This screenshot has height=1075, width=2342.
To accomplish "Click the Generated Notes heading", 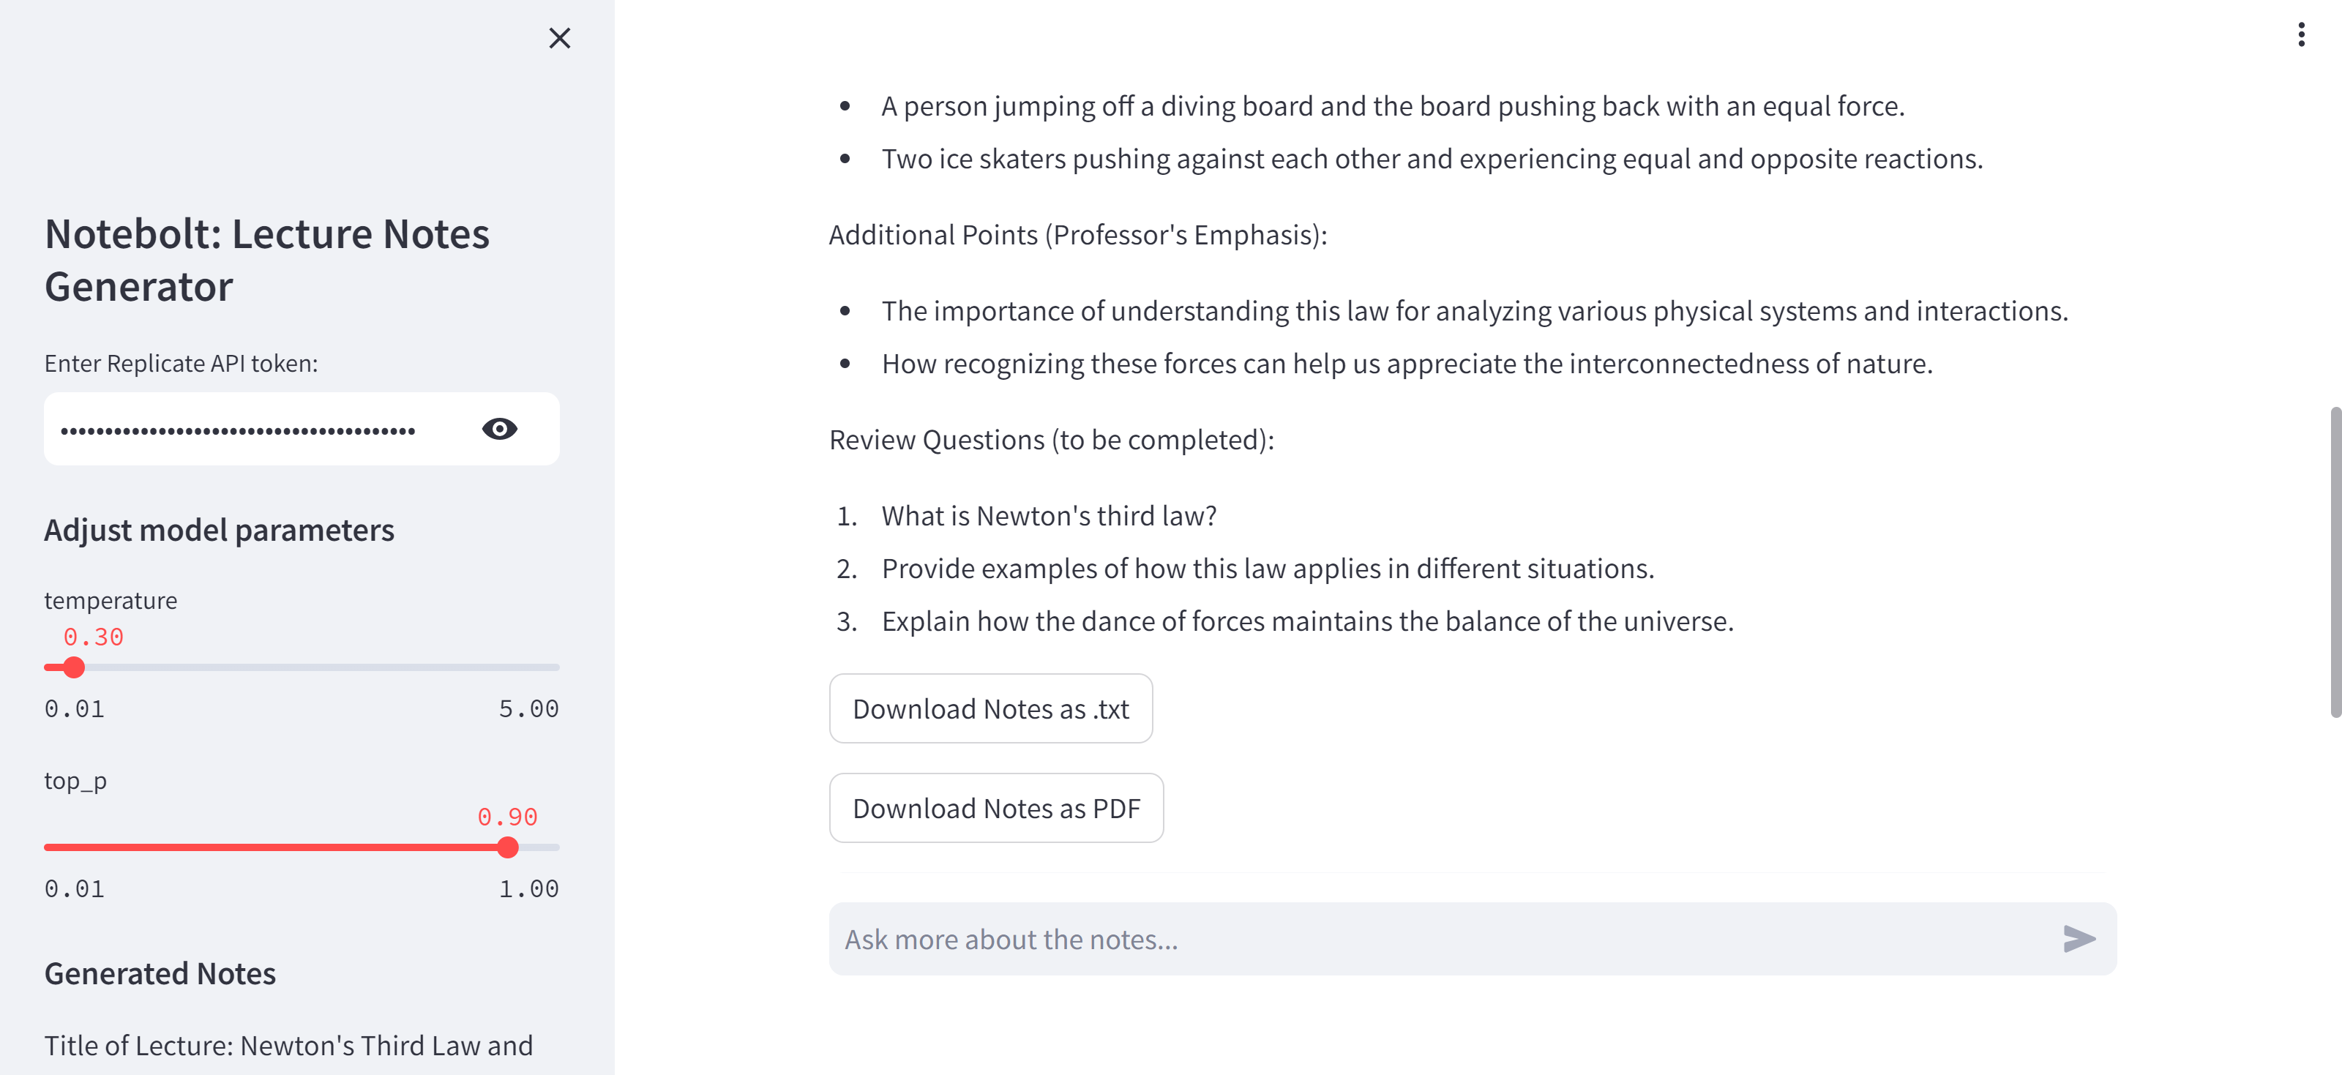I will click(160, 974).
